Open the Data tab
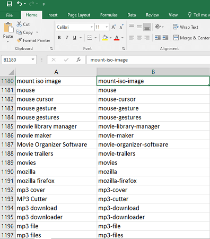Image resolution: width=210 pixels, height=239 pixels. pos(132,15)
